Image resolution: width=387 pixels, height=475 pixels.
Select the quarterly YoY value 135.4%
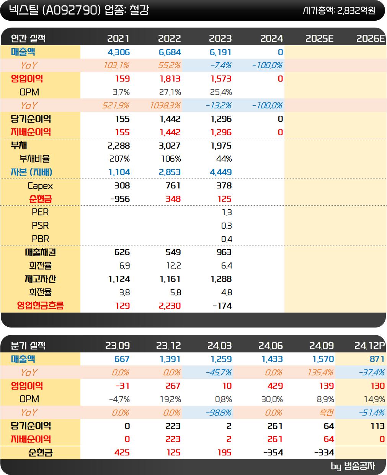coord(320,373)
